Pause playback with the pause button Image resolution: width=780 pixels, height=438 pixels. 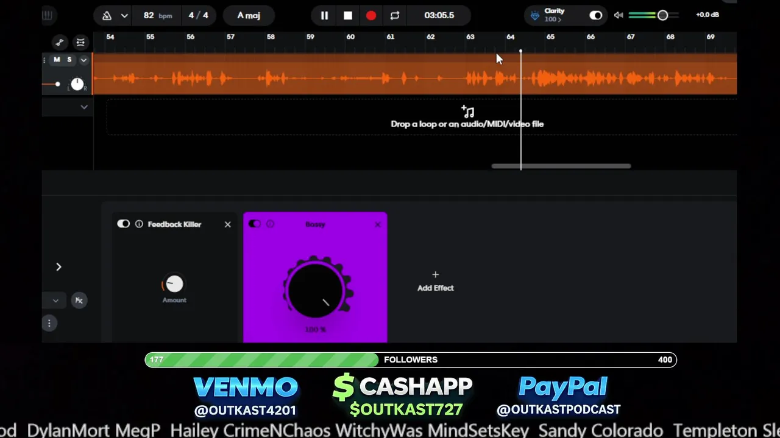324,15
